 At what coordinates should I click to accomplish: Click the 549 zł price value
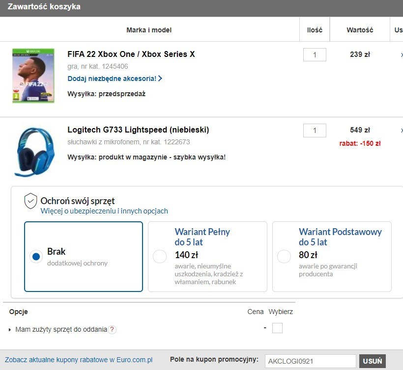click(x=360, y=130)
